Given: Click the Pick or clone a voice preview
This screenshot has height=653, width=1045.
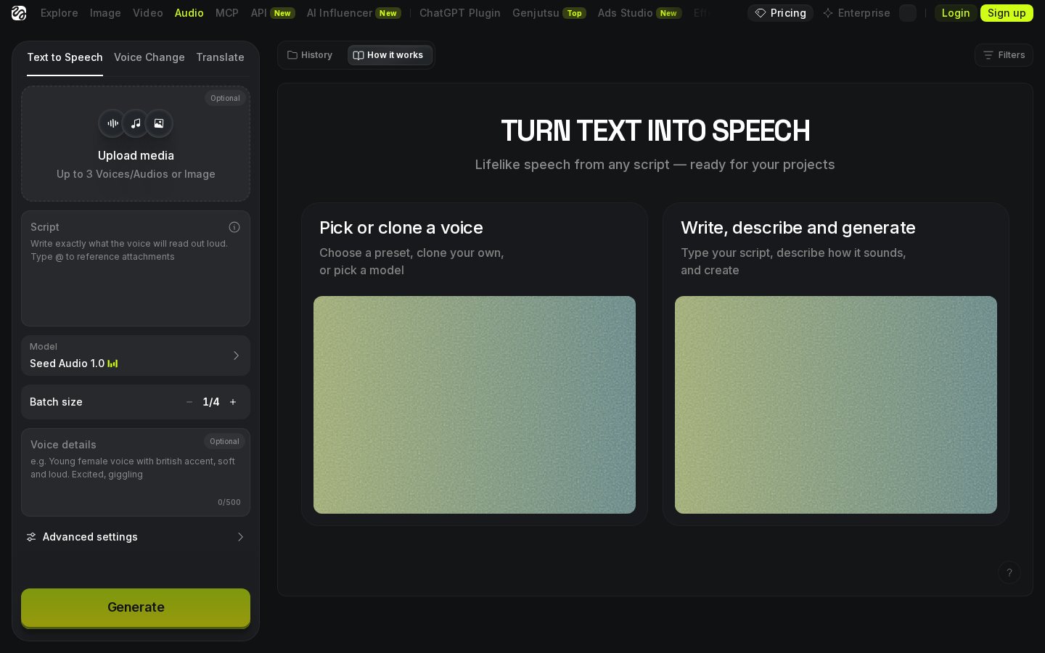Looking at the screenshot, I should click(475, 405).
